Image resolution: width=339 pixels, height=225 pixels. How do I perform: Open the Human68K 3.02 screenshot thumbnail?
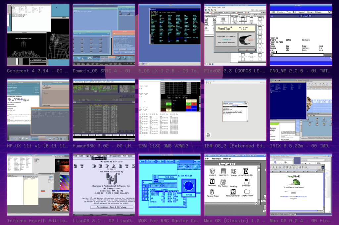[x=104, y=110]
